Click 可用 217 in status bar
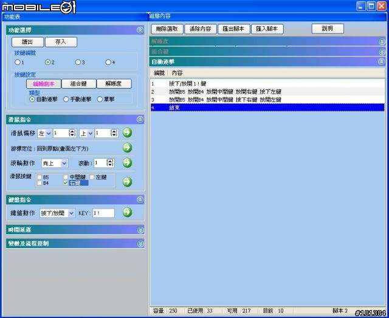Screen dimensions: 389x318 click(x=239, y=311)
